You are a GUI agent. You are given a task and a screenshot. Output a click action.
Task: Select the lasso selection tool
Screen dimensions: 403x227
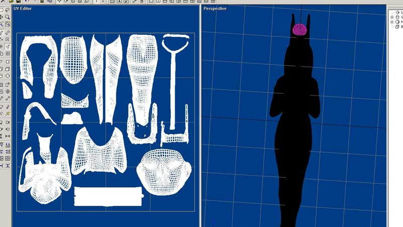coord(8,10)
